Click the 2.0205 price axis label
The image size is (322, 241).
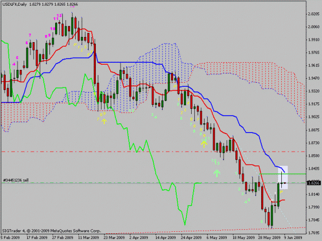[314, 14]
